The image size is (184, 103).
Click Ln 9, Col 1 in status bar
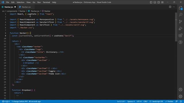click(x=121, y=102)
